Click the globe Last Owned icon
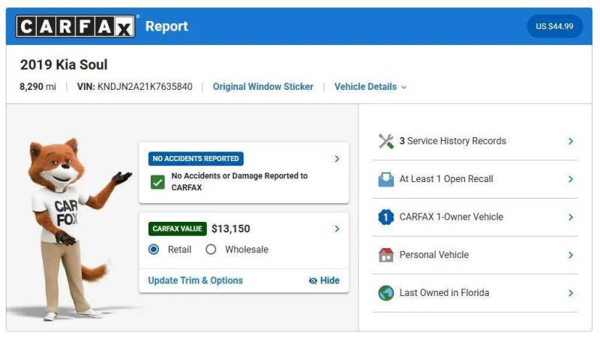 [x=385, y=293]
